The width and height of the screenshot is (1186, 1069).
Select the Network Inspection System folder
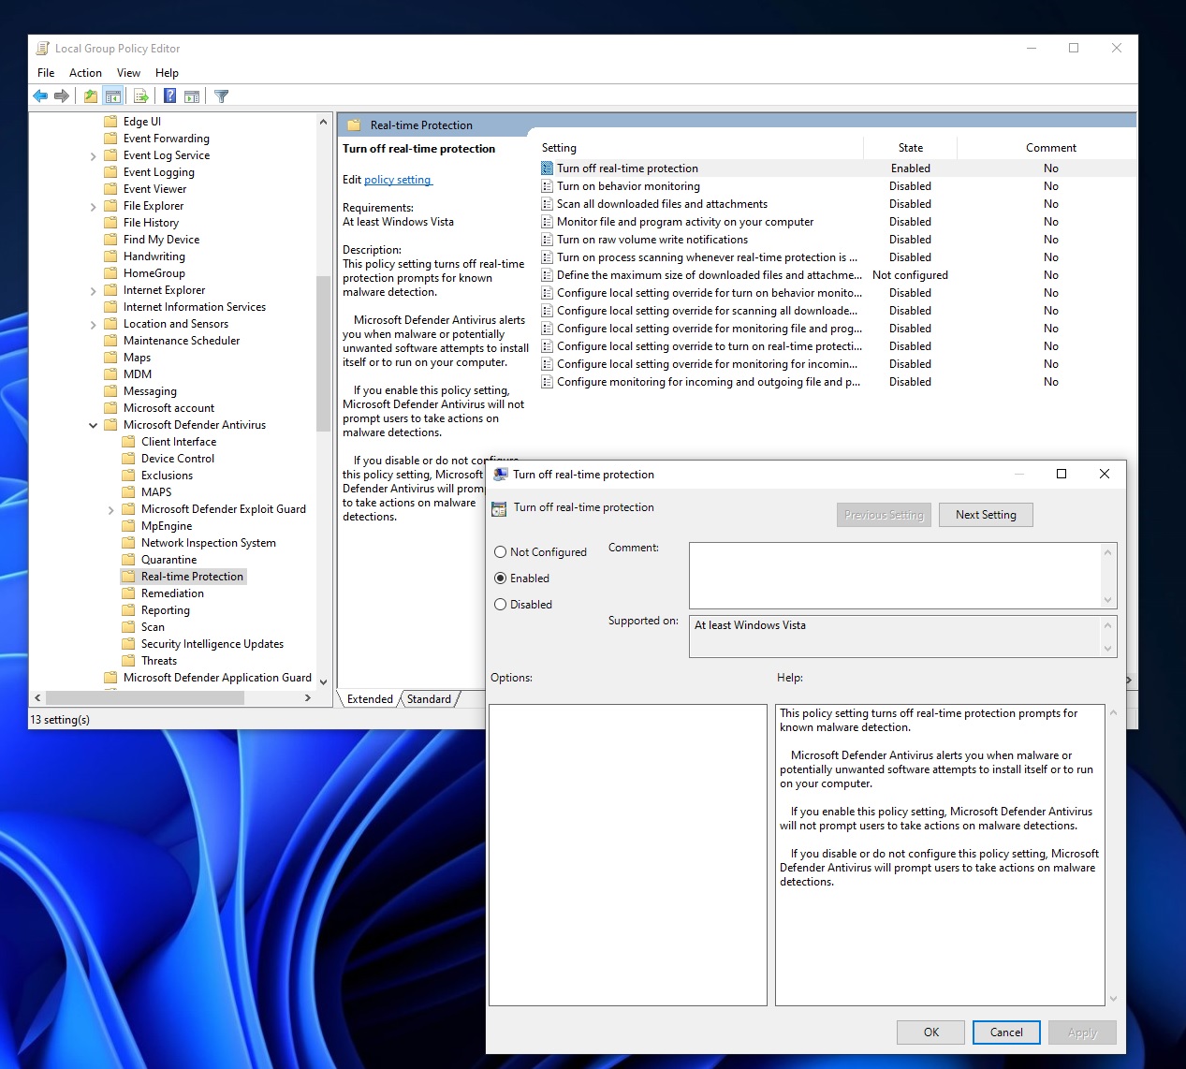208,543
